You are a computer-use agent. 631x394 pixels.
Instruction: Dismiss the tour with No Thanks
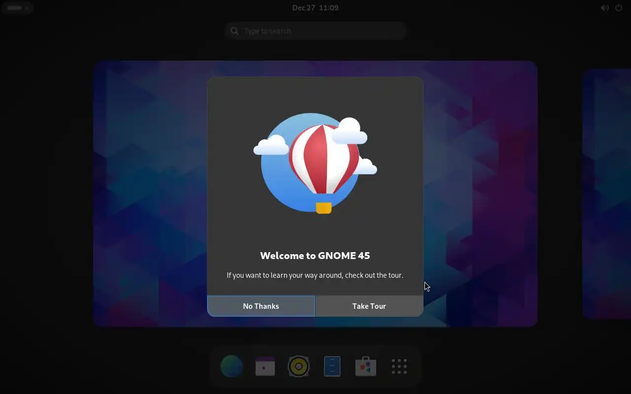pyautogui.click(x=261, y=306)
